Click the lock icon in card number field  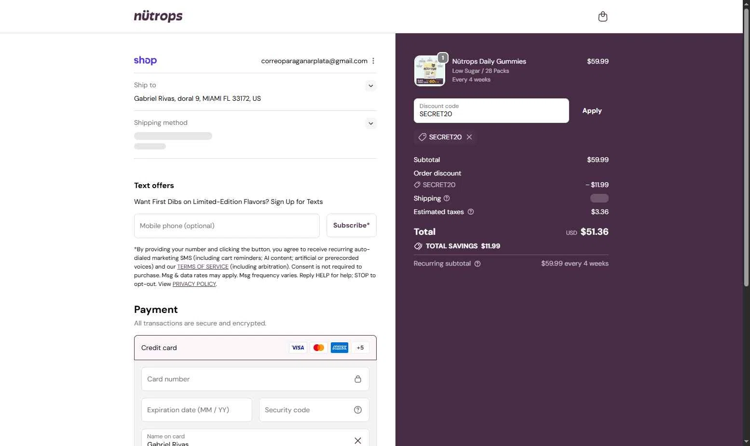tap(358, 379)
